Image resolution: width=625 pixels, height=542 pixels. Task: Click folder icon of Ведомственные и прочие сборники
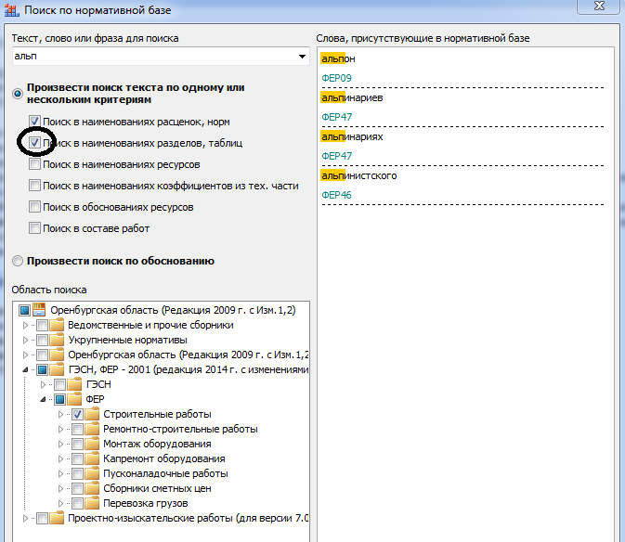(x=57, y=325)
